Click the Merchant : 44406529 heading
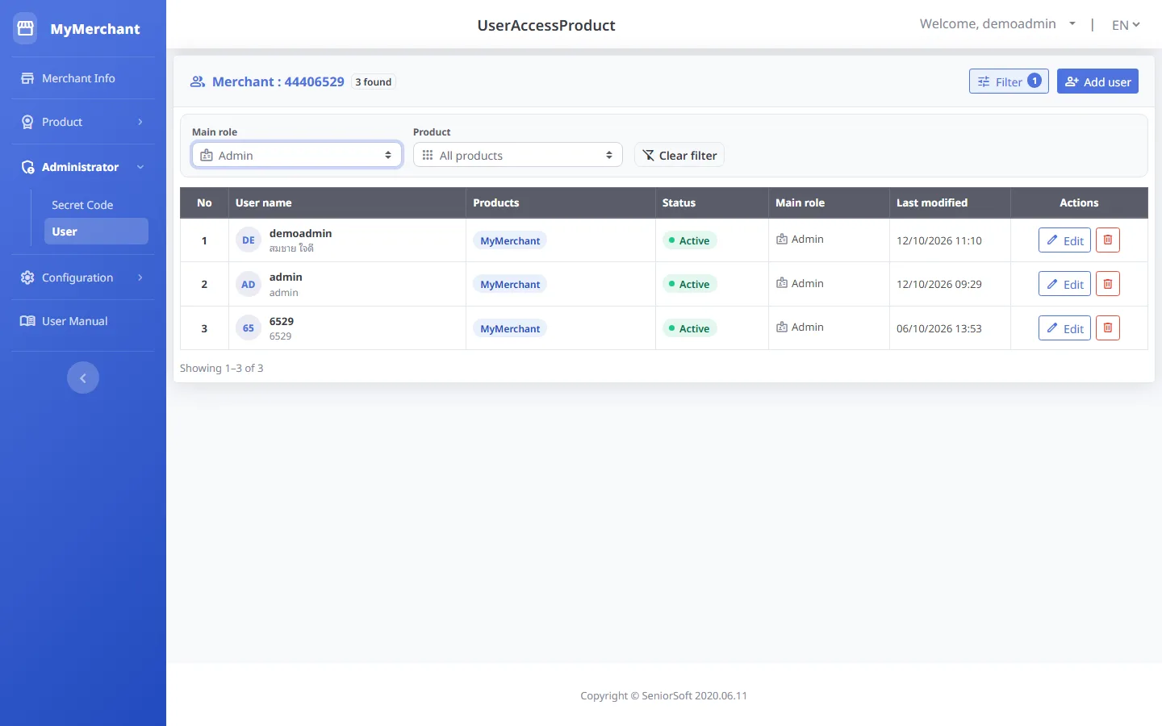 pyautogui.click(x=278, y=81)
